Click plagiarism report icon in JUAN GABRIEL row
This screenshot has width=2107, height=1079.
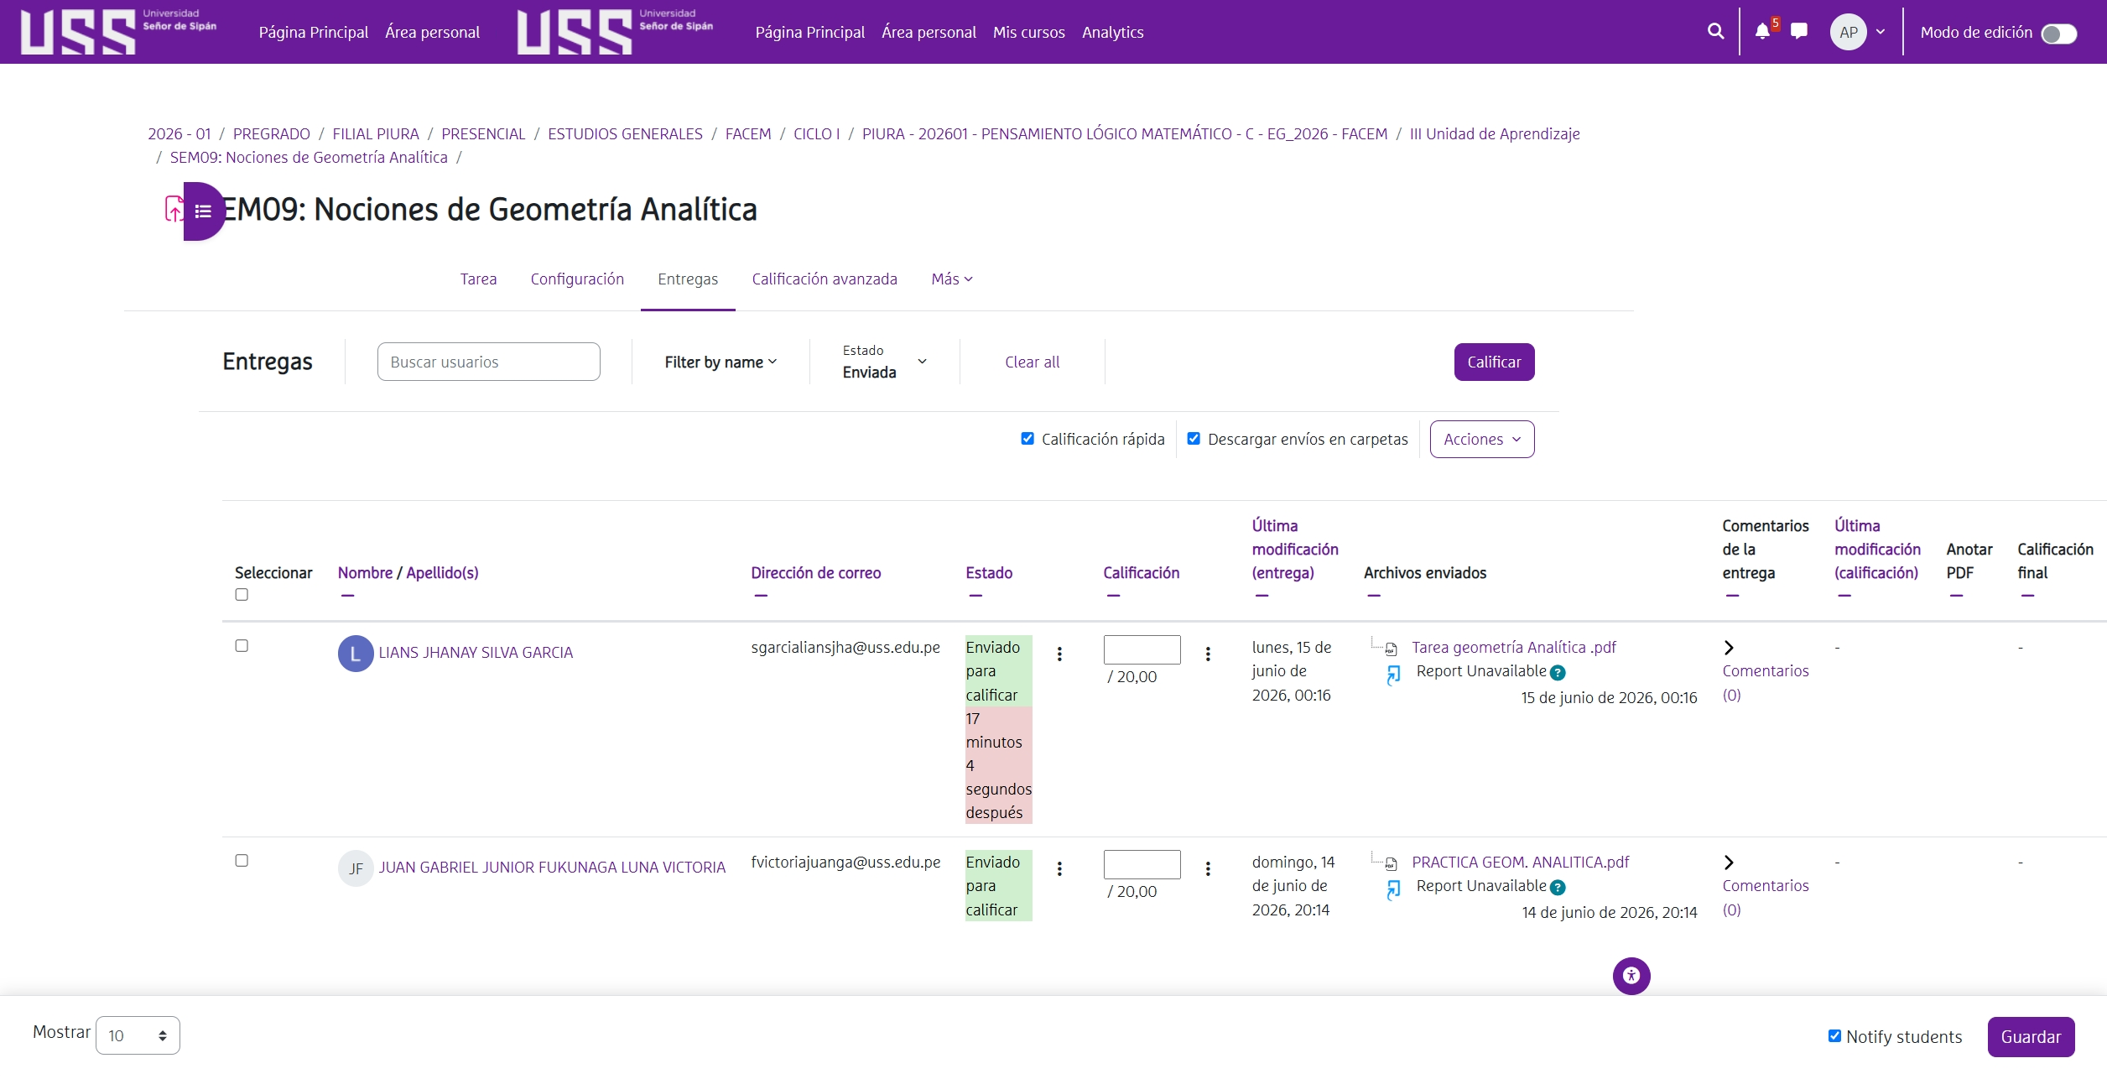(1393, 889)
